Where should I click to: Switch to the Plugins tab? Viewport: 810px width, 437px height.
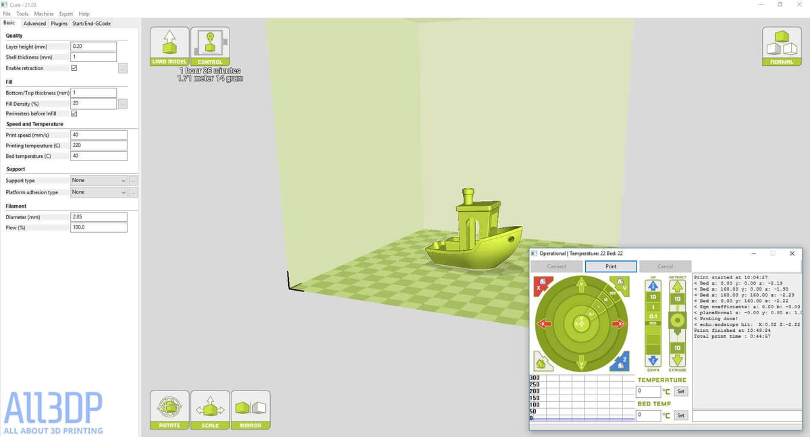coord(59,23)
